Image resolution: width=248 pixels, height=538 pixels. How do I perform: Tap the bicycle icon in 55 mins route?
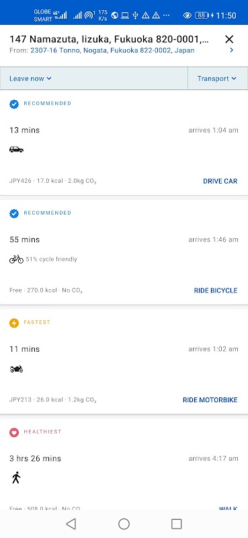(x=16, y=259)
